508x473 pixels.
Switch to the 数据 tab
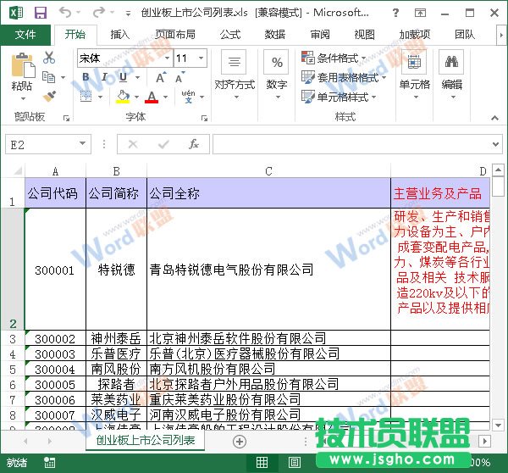pos(275,35)
